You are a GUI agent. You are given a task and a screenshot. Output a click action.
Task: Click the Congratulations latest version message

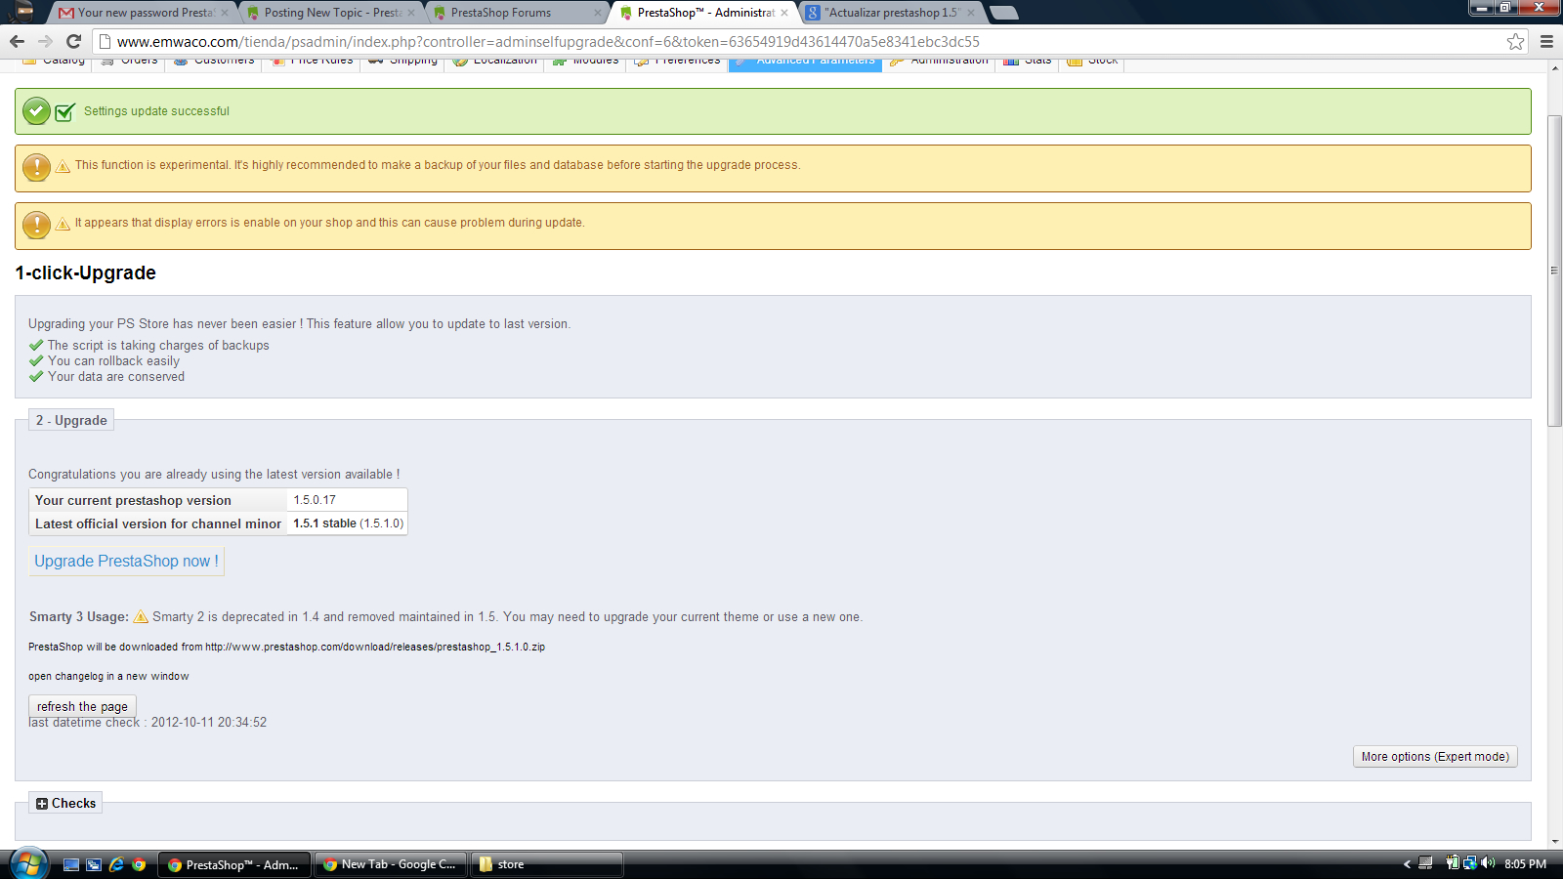point(214,475)
